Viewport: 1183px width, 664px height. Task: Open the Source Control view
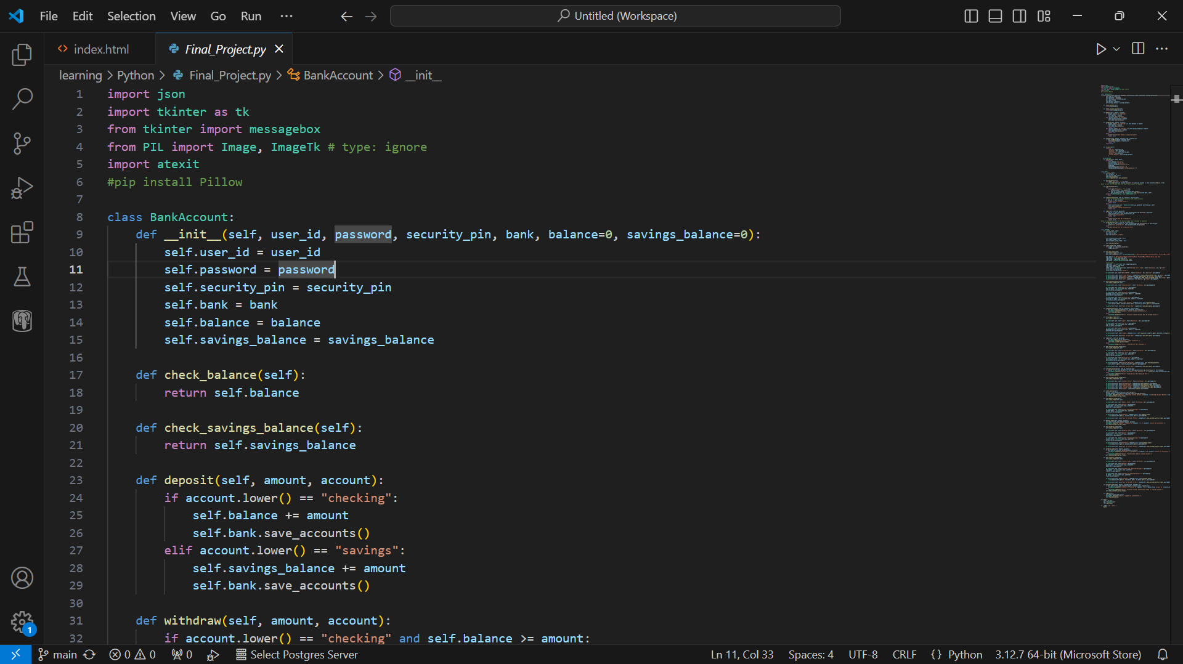(x=22, y=144)
